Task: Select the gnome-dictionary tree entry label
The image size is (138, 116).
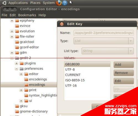Action: tap(34, 112)
